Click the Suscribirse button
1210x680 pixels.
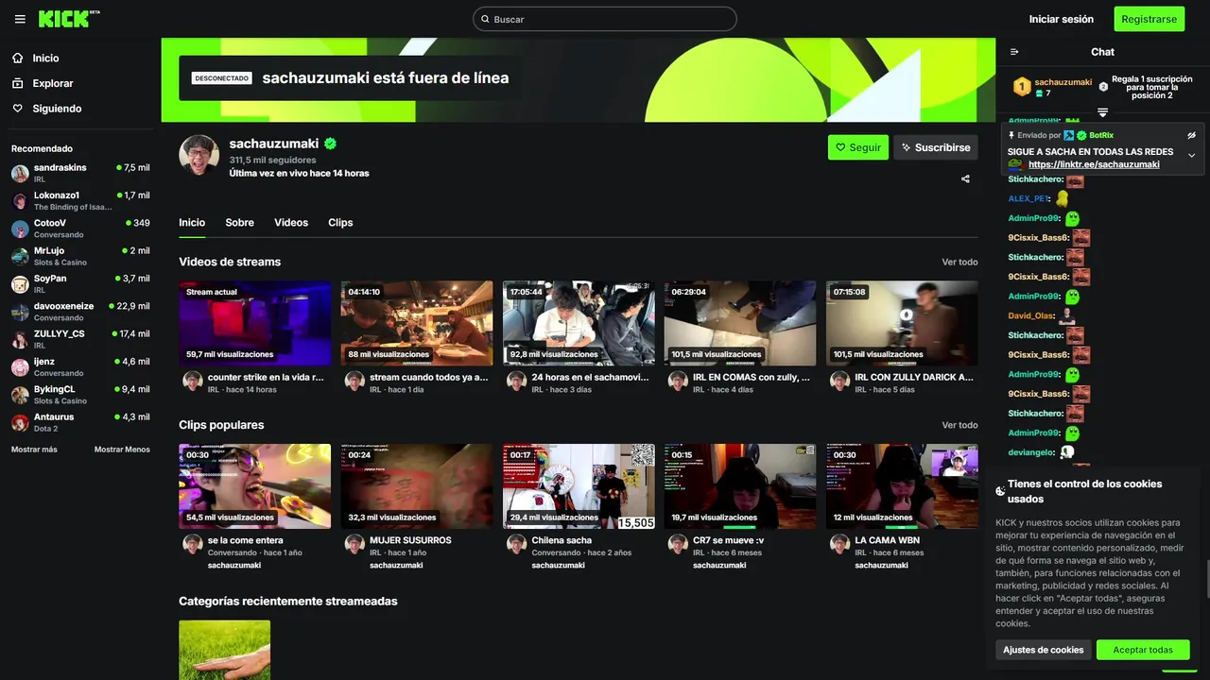[936, 147]
